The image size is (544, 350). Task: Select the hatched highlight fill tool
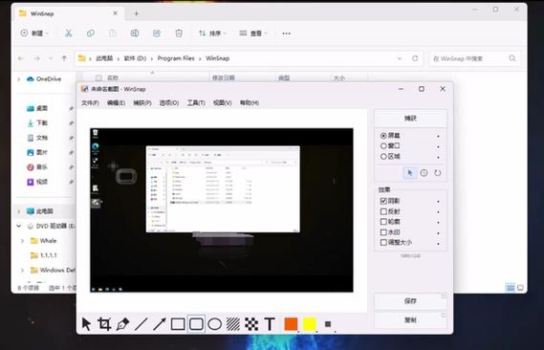pyautogui.click(x=233, y=324)
